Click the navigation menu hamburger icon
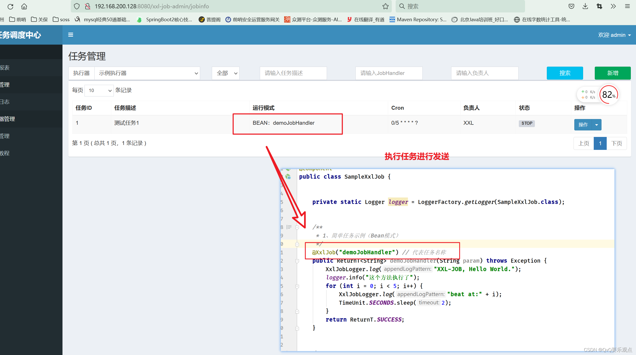 pos(71,34)
